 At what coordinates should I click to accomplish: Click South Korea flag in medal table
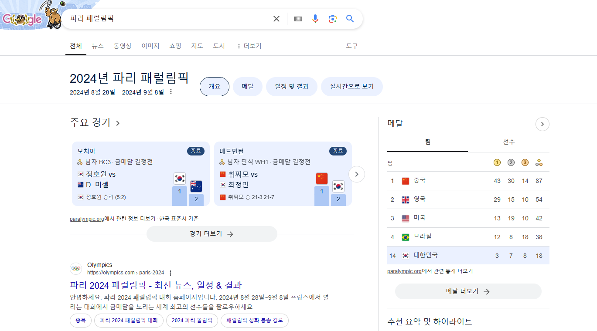[406, 256]
